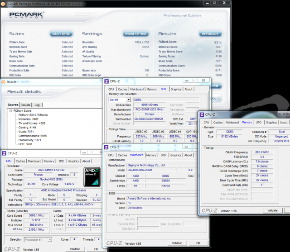The width and height of the screenshot is (290, 252).
Task: Open the Log tab in Result details
Action: click(37, 105)
